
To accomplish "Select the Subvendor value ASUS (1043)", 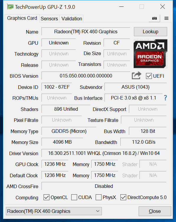I will [x=135, y=87].
